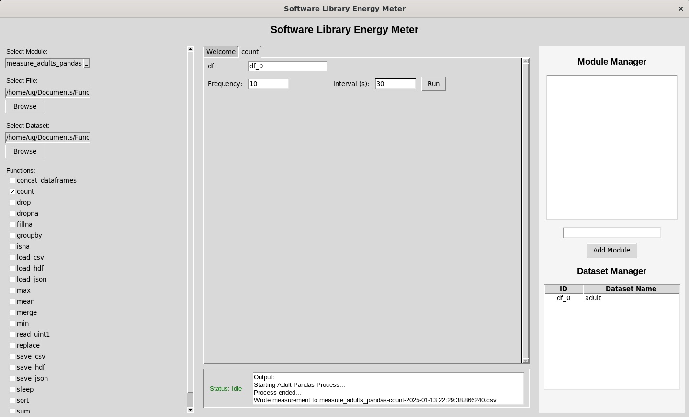
Task: Click the 'Starting Adult Pandas Process...' output line
Action: point(299,384)
